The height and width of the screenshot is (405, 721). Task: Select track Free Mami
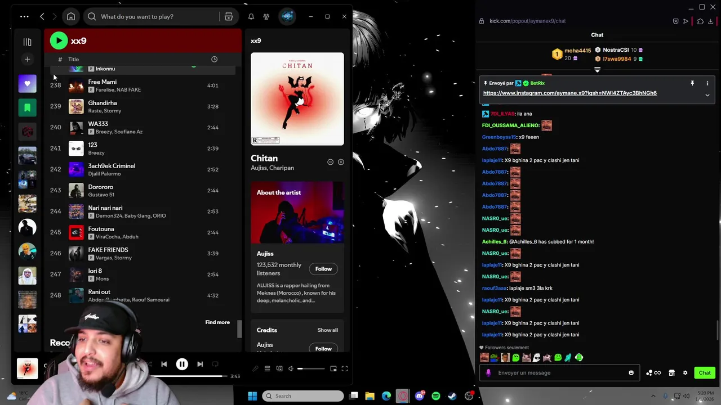tap(141, 85)
